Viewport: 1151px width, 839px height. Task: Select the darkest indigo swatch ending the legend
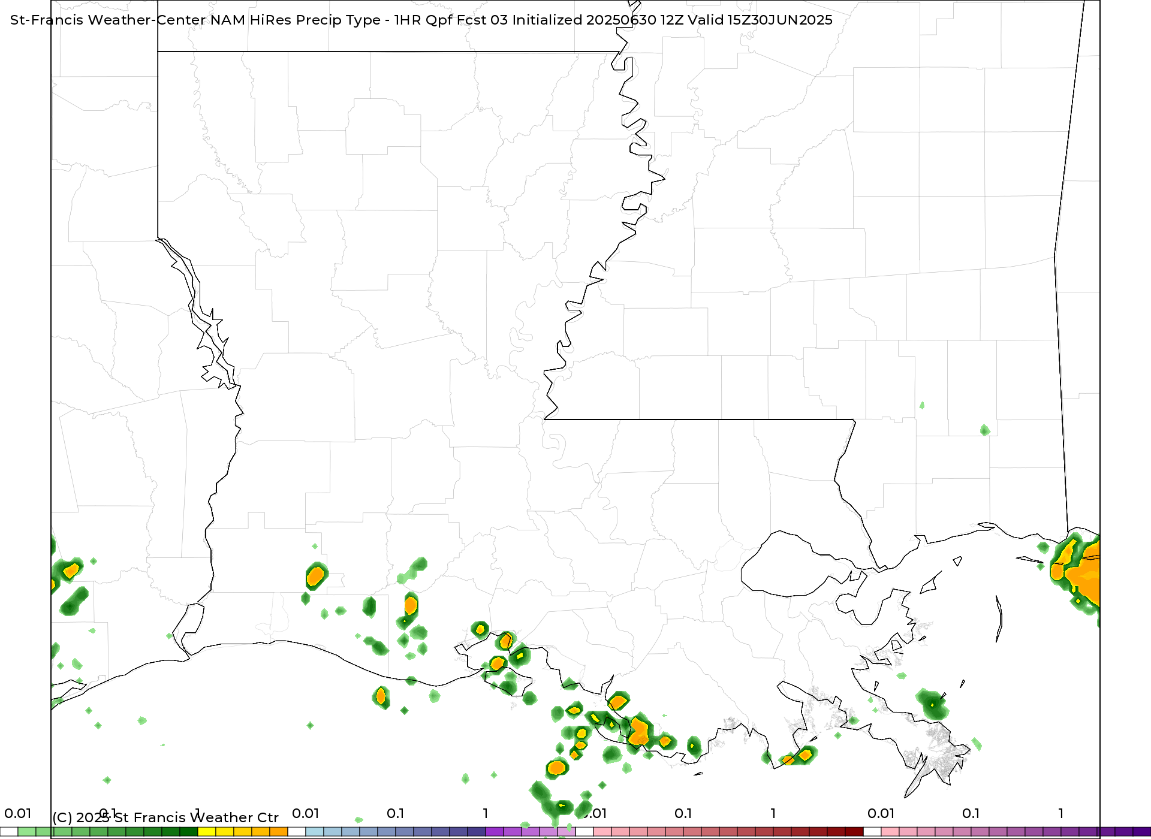(1142, 832)
